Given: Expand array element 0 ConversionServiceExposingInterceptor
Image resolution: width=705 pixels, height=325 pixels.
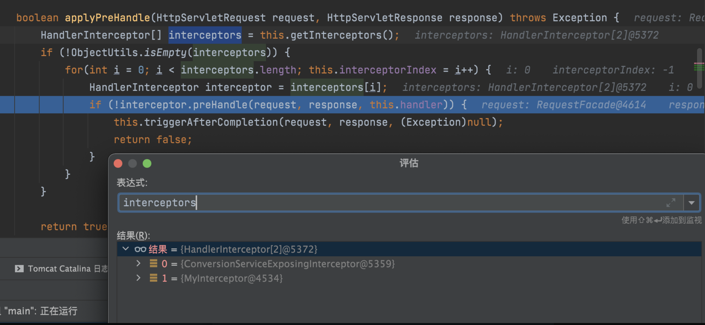Looking at the screenshot, I should 139,263.
